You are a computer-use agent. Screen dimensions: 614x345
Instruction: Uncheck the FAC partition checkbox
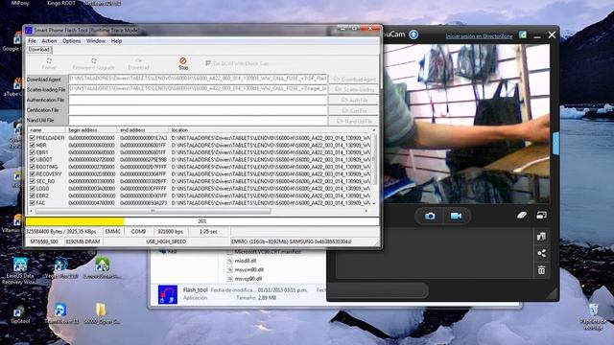[33, 203]
